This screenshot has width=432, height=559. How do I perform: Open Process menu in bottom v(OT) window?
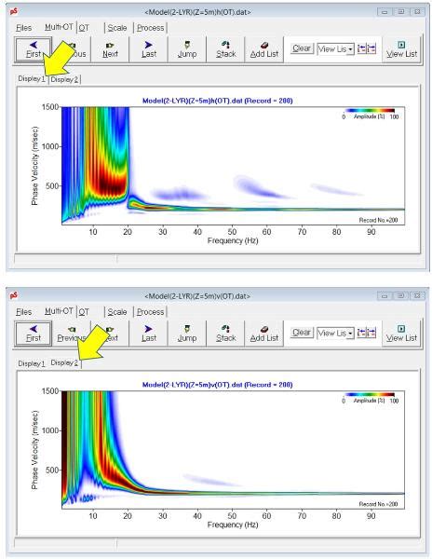point(151,312)
